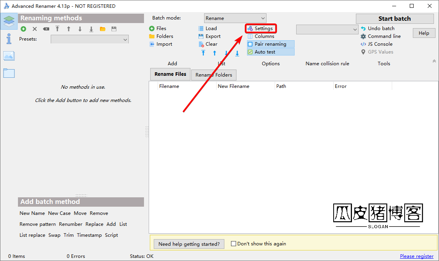Viewport: 439px width, 261px height.
Task: Sort by New Filename column header
Action: point(245,86)
